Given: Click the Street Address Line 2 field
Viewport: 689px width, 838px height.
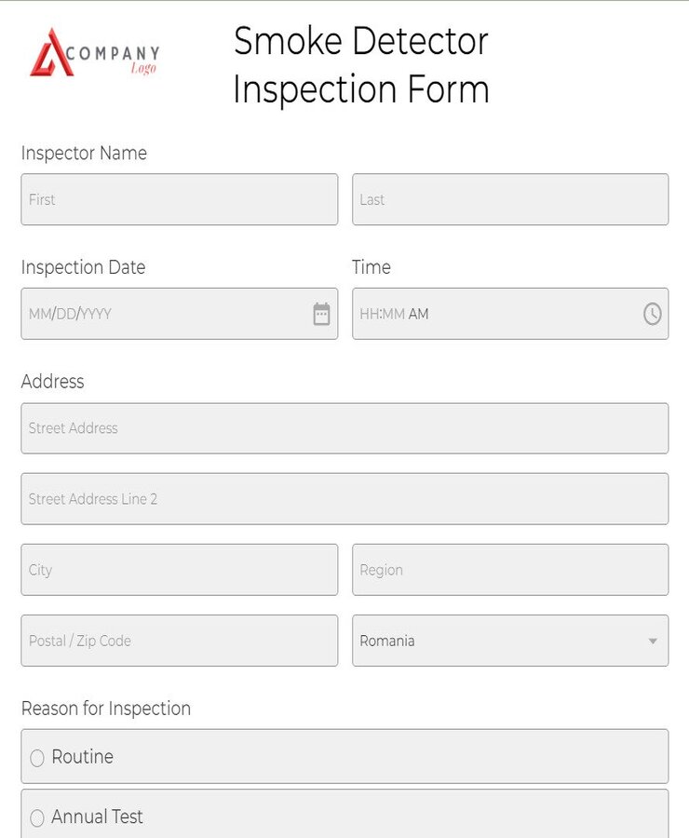Looking at the screenshot, I should pyautogui.click(x=344, y=499).
